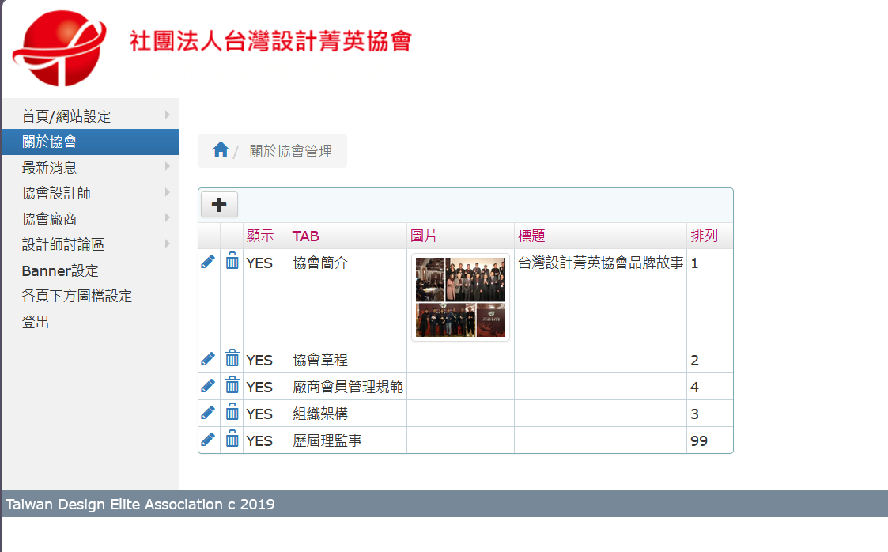Delete the 協會簡介 row with trash icon

tap(232, 261)
